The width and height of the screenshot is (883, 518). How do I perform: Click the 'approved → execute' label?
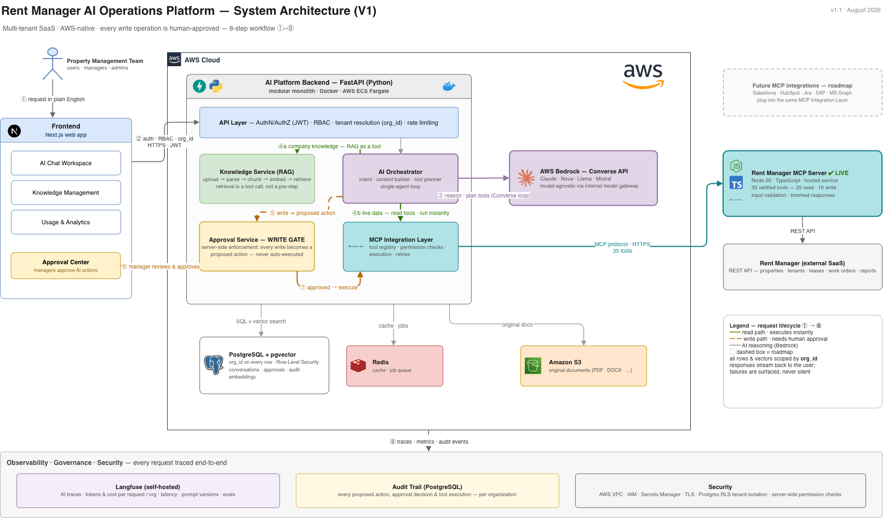point(329,288)
